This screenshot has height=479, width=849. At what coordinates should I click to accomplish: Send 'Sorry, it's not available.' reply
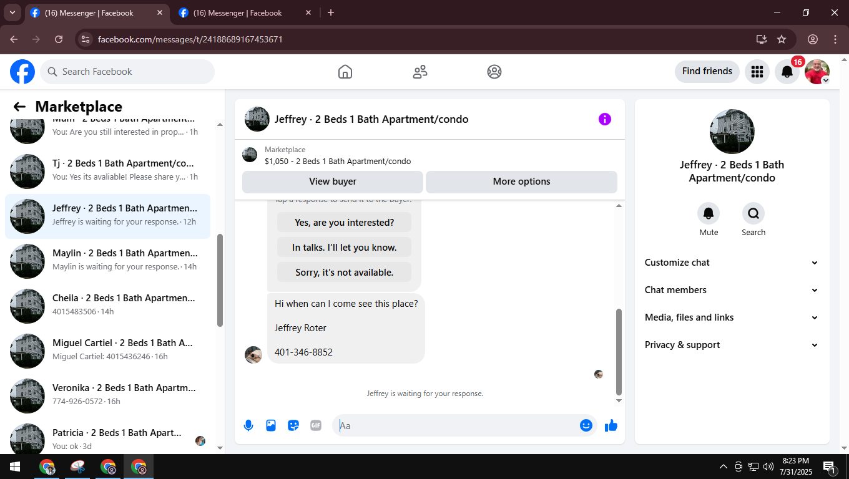click(x=345, y=273)
